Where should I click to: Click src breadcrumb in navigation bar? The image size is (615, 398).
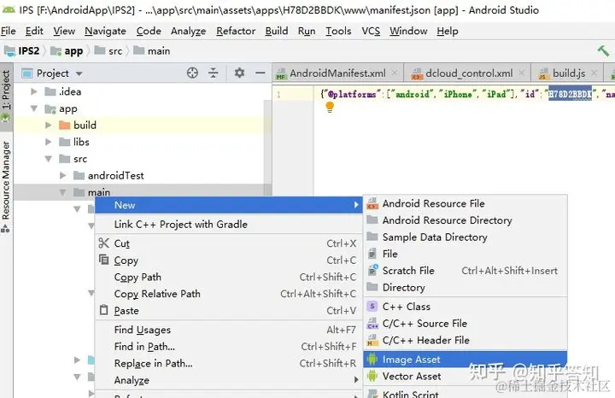(x=108, y=51)
